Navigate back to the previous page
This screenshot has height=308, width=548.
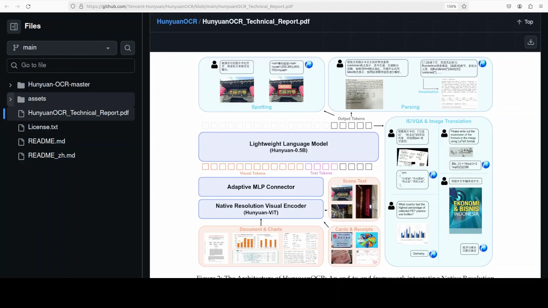tap(7, 6)
